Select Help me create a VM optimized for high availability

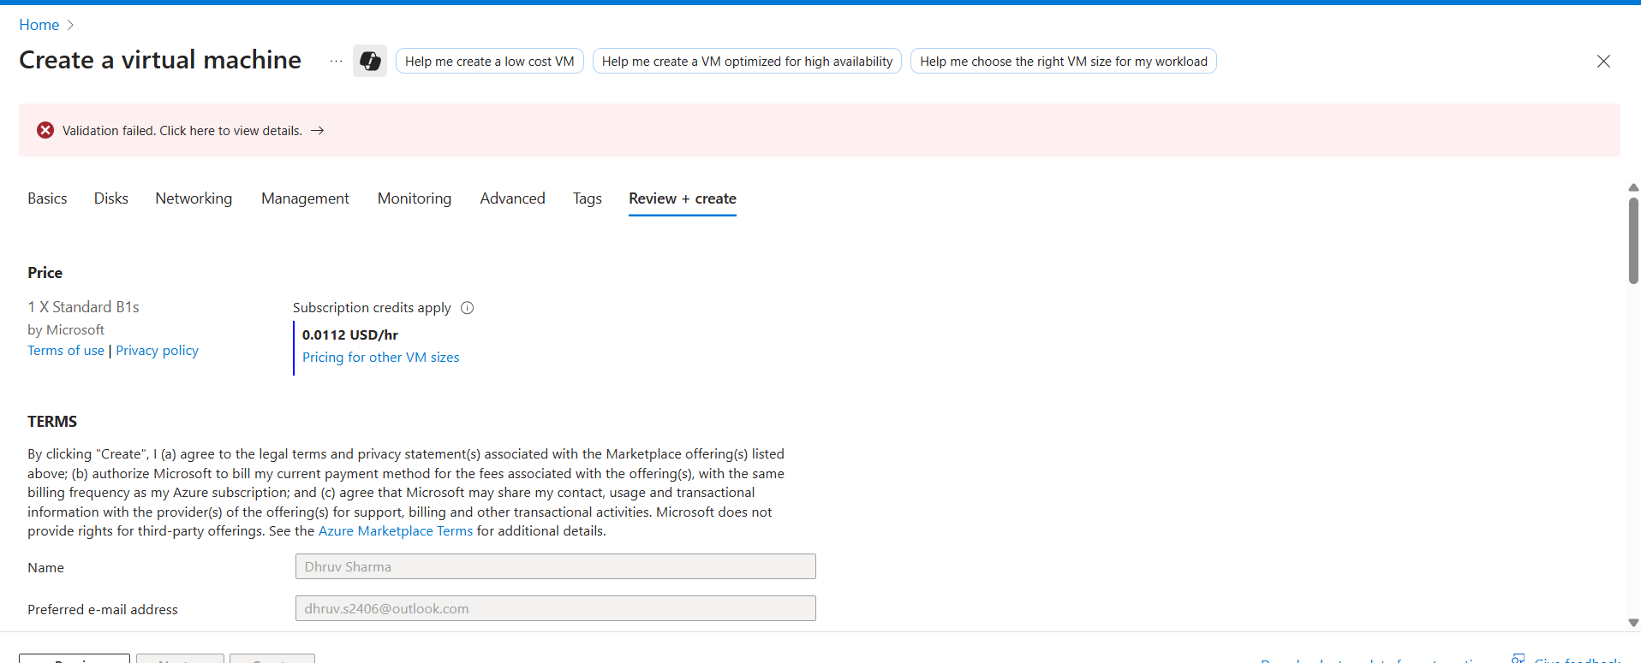[747, 61]
